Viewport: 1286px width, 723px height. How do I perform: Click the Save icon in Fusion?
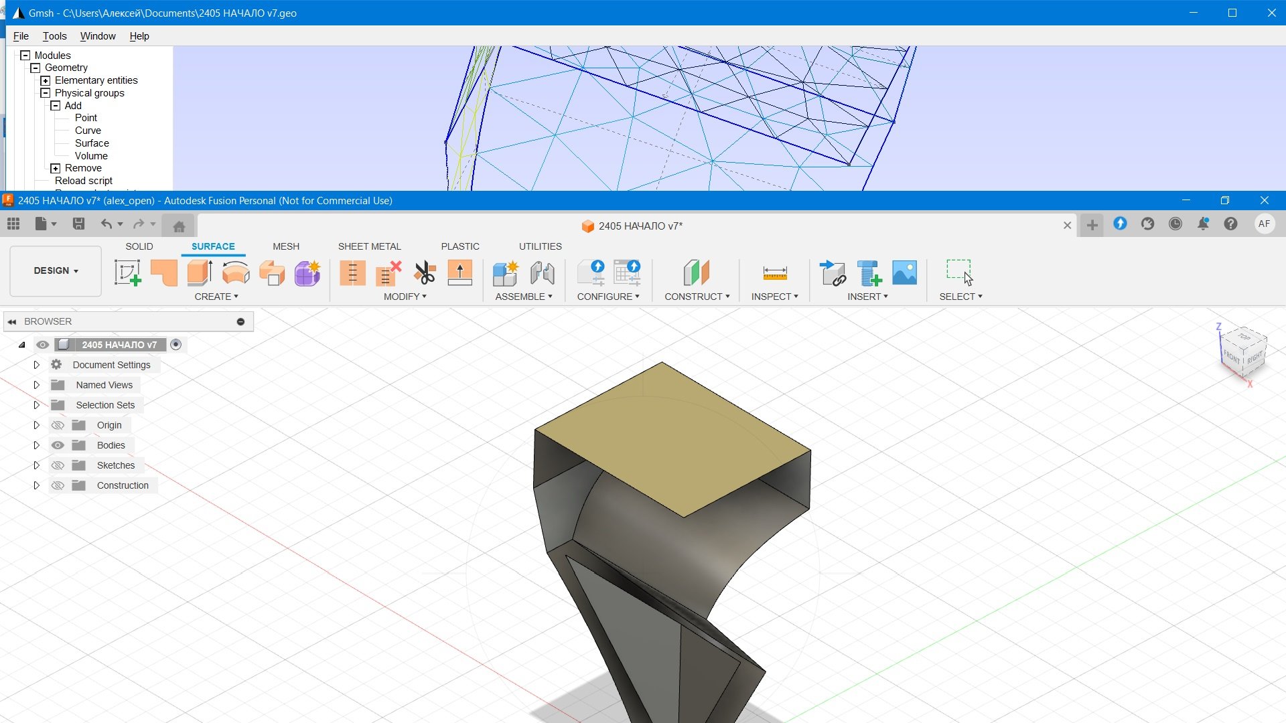coord(78,224)
